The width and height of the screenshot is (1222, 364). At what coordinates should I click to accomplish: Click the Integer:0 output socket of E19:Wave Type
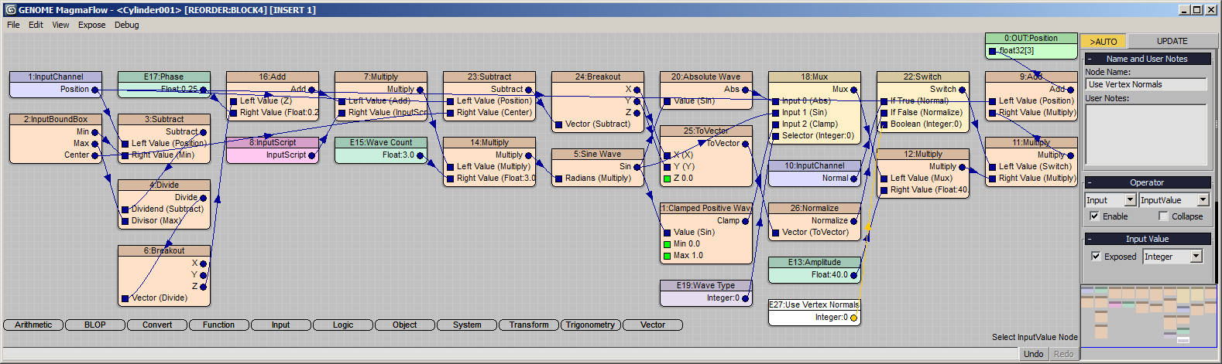[x=746, y=298]
